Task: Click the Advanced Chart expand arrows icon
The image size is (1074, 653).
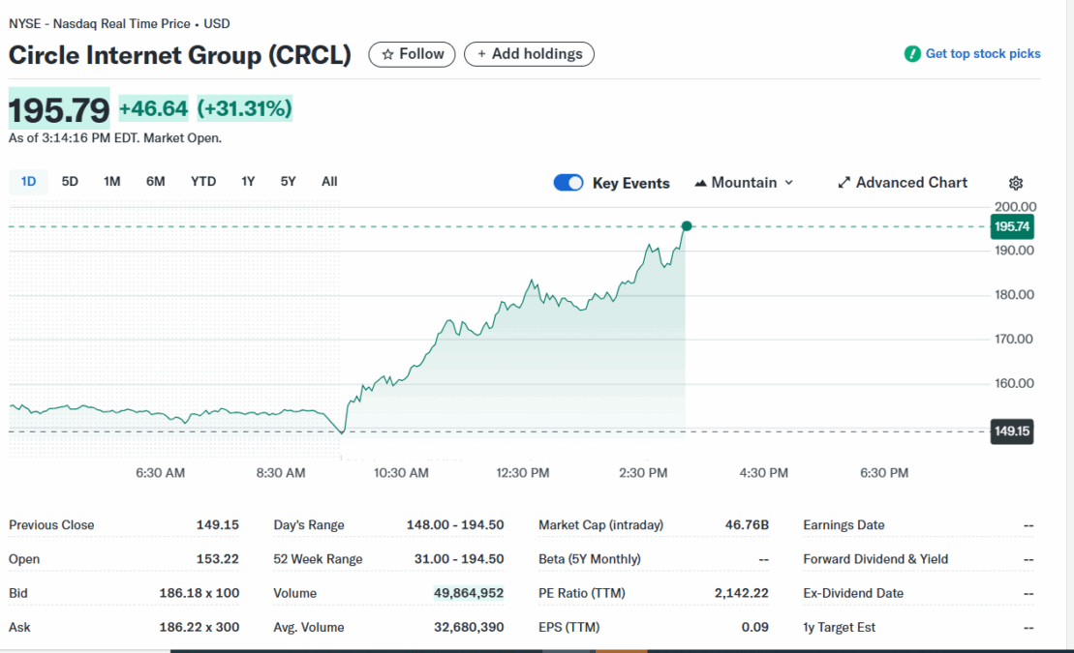Action: 844,183
